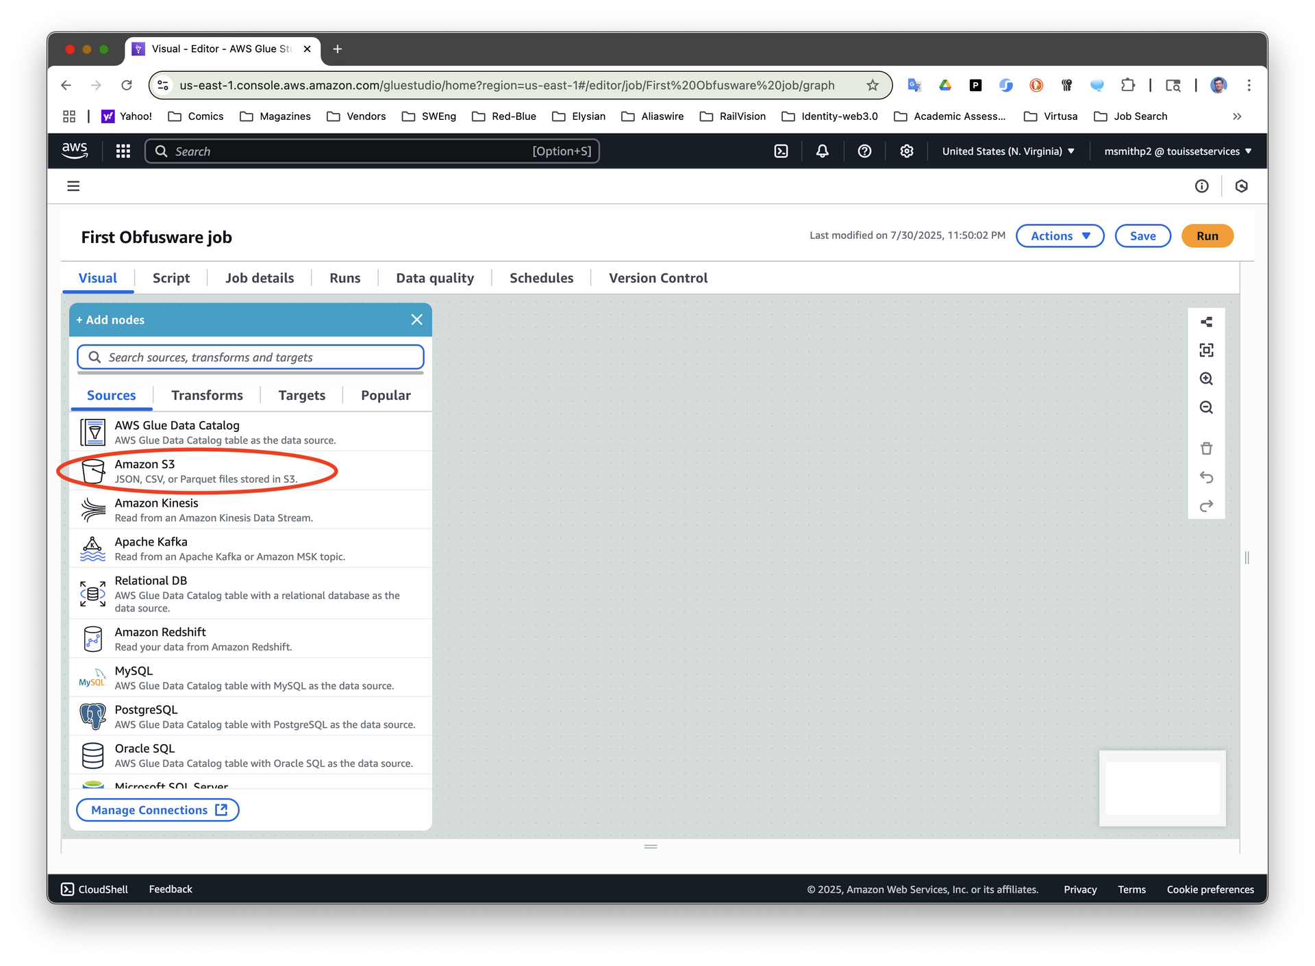Click the node search field
Viewport: 1315px width, 966px height.
tap(251, 357)
